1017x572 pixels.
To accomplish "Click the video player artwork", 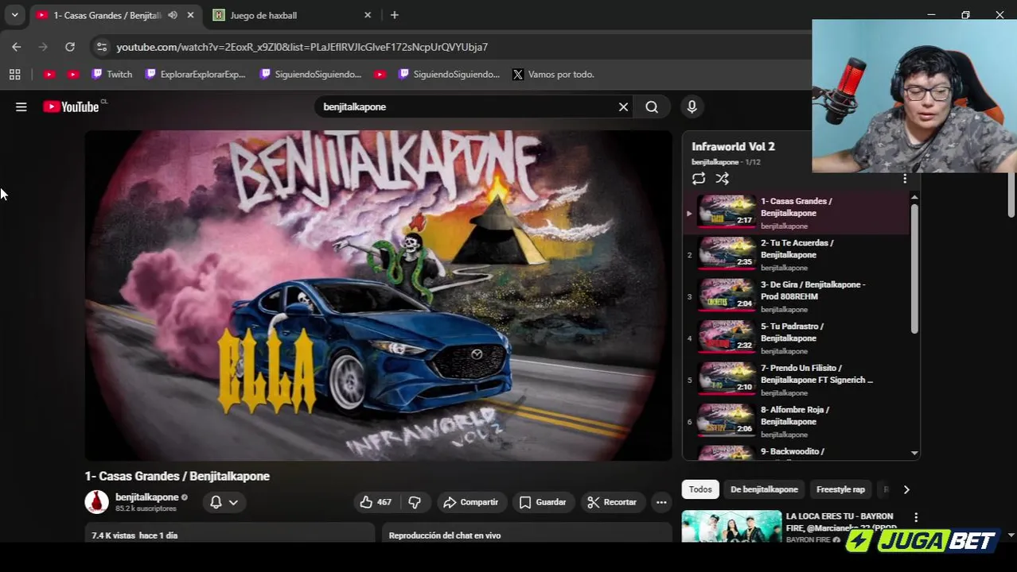I will point(379,296).
